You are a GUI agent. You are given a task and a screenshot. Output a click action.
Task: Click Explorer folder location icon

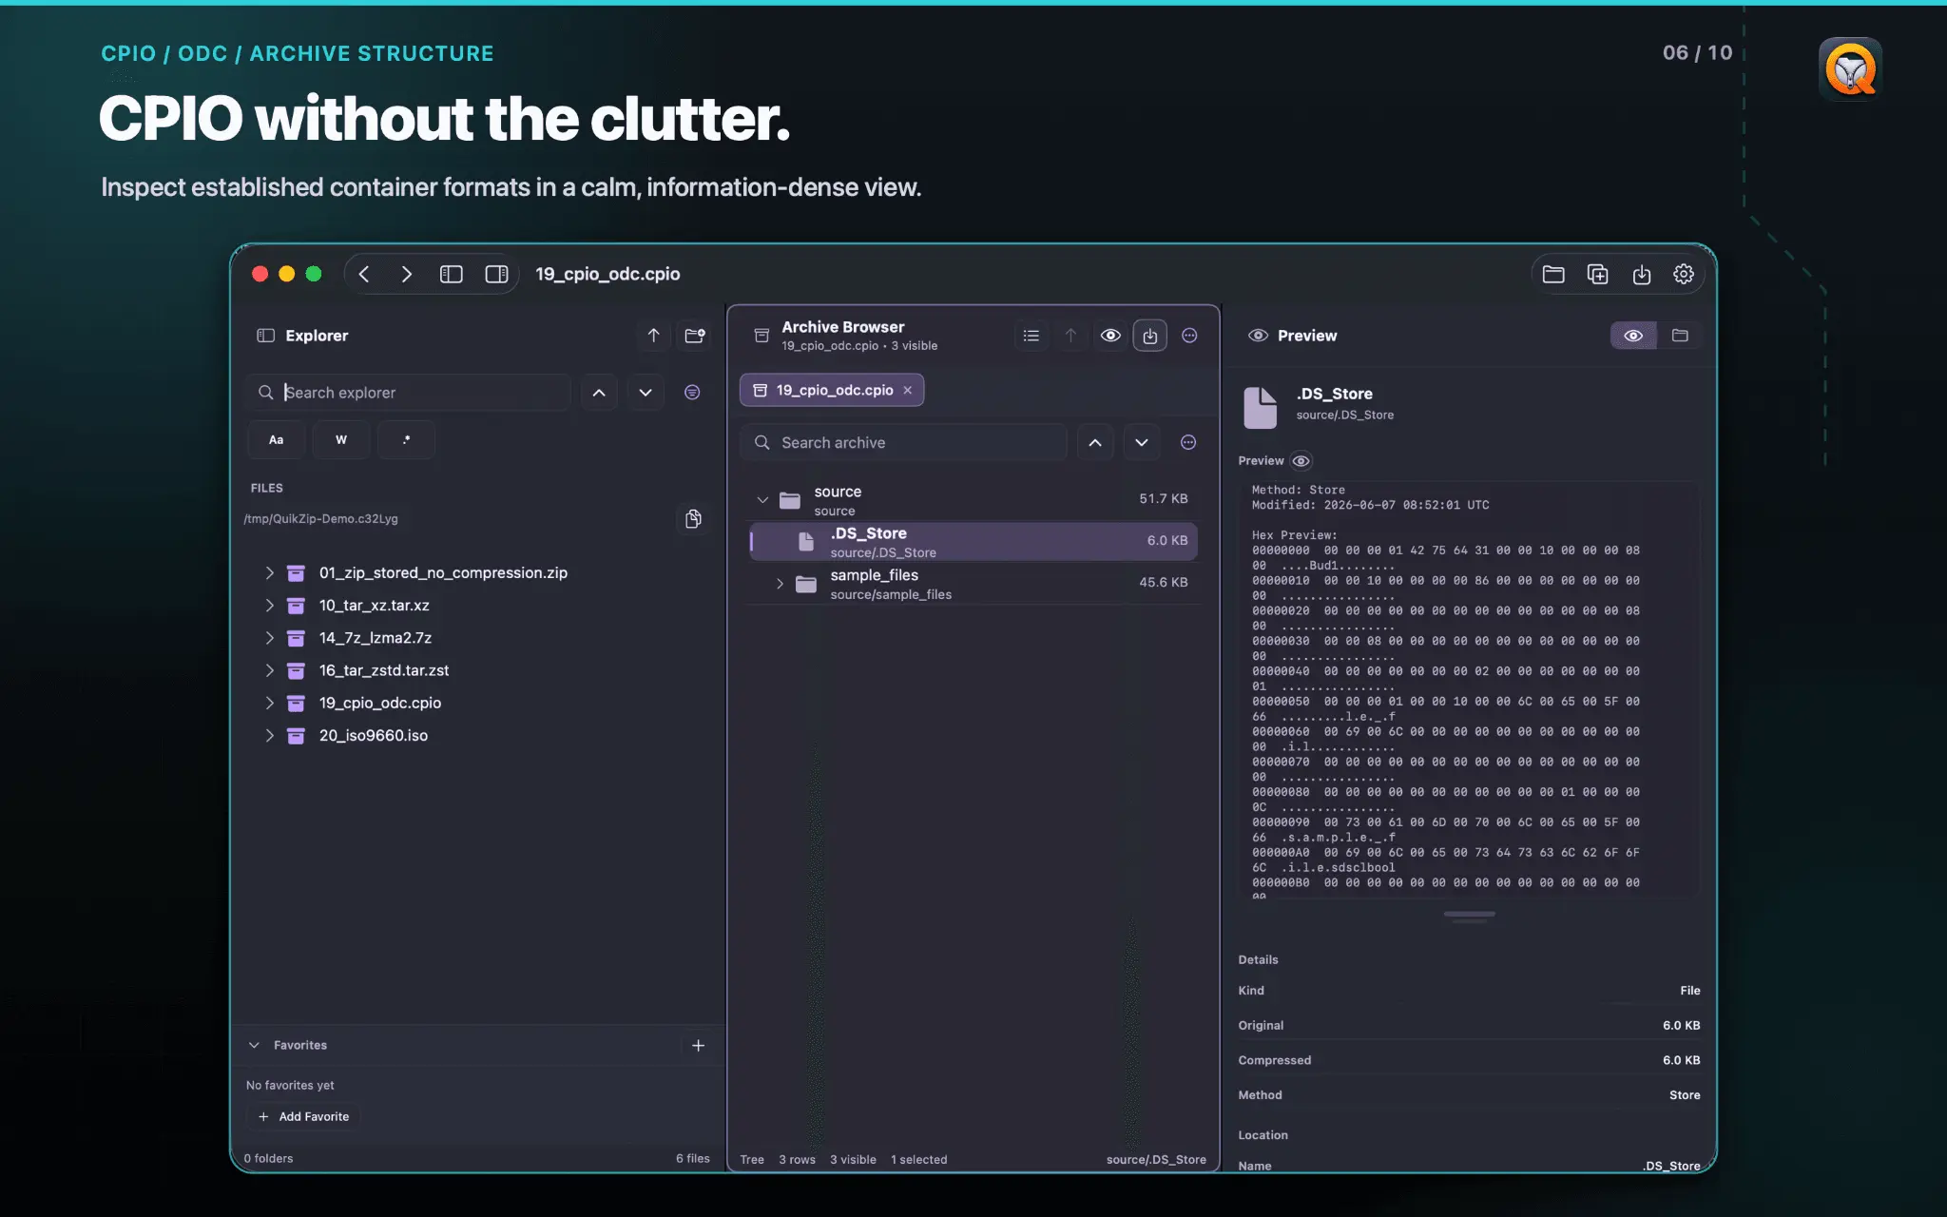point(695,336)
